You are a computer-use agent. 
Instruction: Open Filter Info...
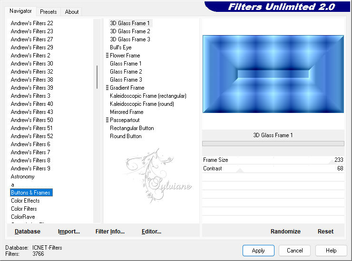[110, 232]
